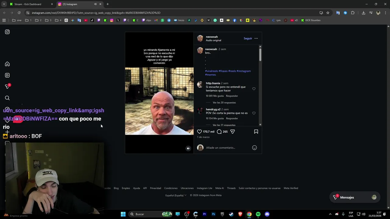Open comments via the speech bubble icon
The width and height of the screenshot is (390, 219).
click(x=219, y=132)
